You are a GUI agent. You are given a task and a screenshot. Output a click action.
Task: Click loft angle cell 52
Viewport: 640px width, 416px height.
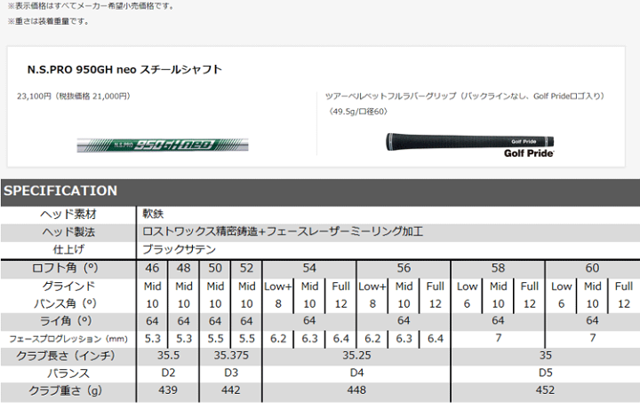(x=246, y=268)
